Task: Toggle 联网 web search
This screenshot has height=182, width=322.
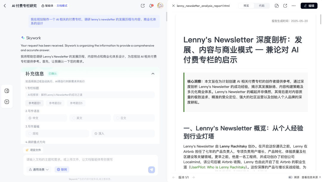Action: (x=62, y=169)
